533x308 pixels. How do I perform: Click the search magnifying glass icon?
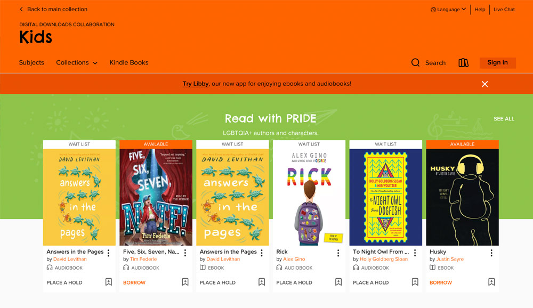click(x=416, y=63)
